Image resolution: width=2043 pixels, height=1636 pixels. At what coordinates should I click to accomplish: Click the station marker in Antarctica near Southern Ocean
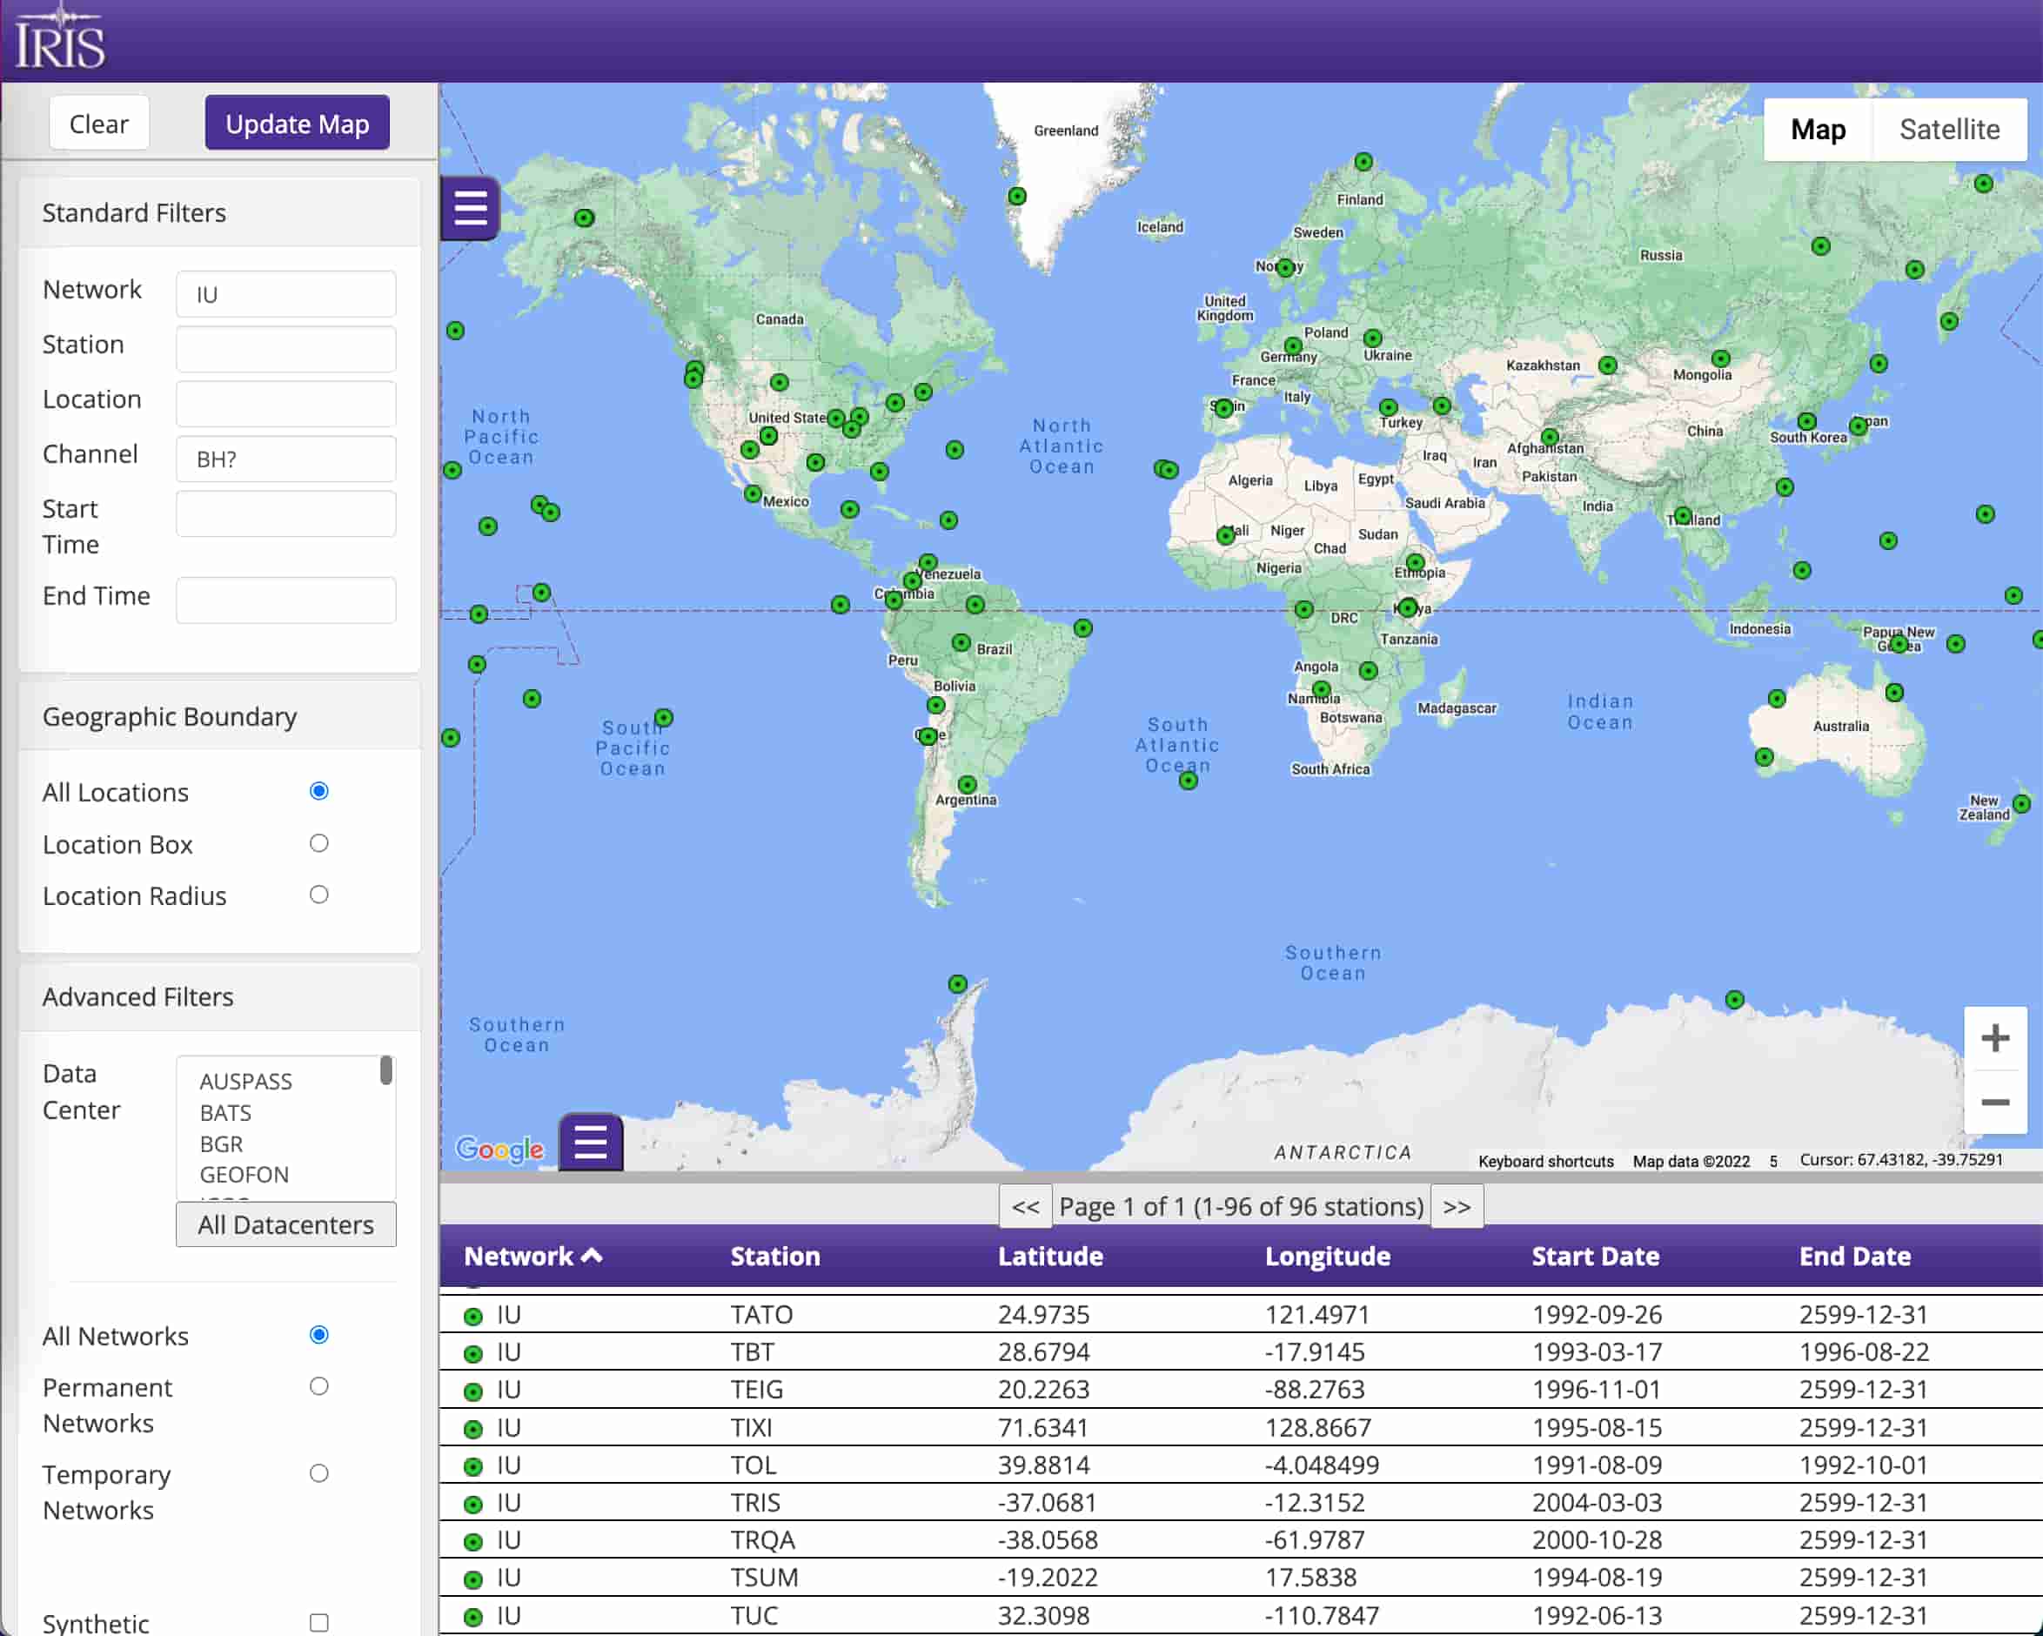(1734, 999)
